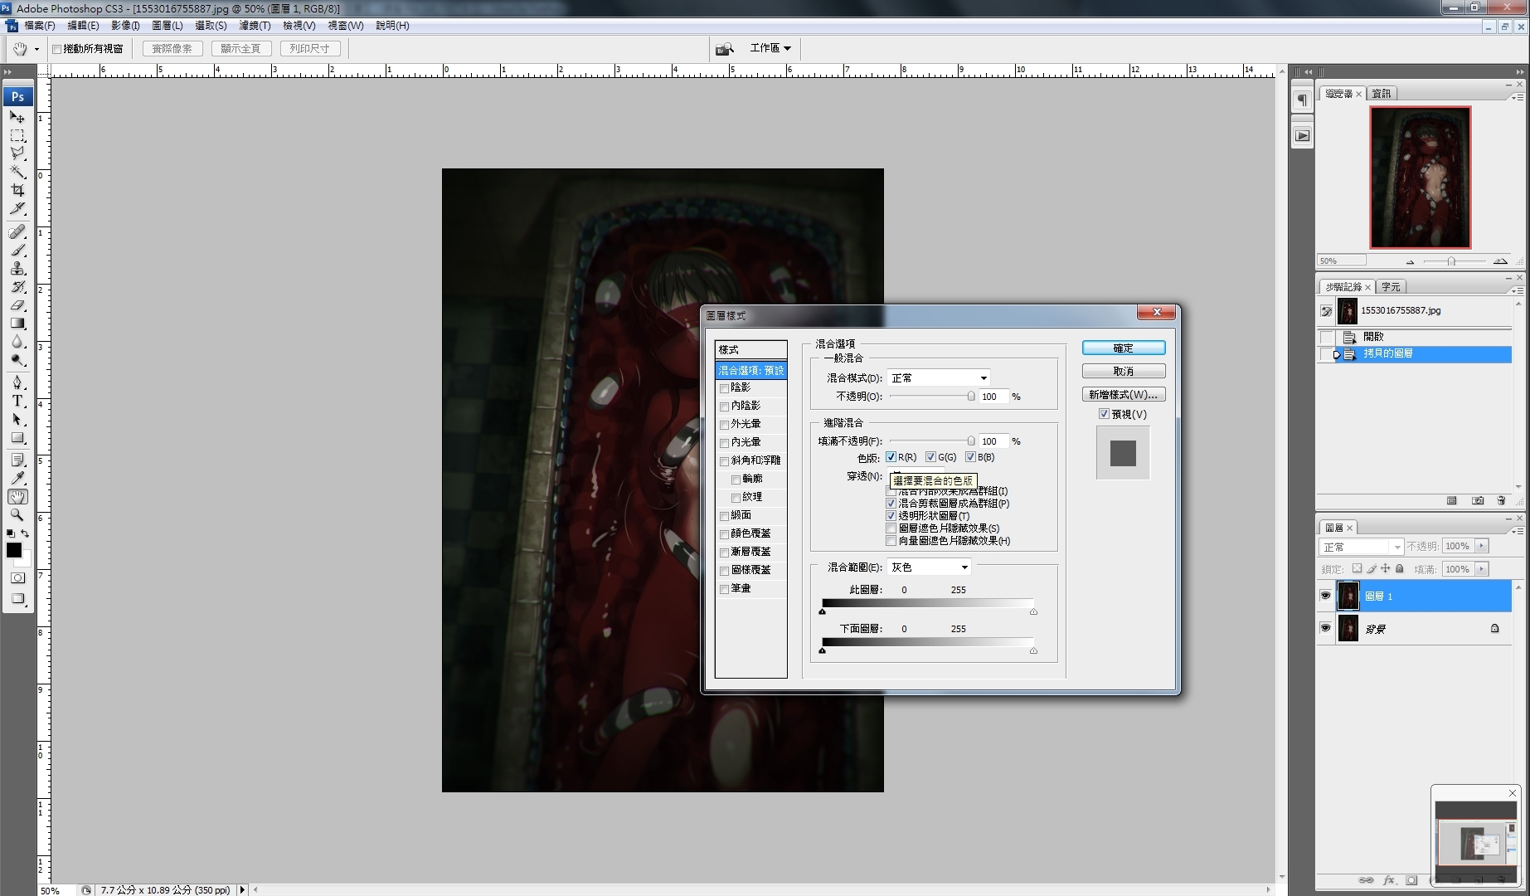Click the fx layer style icon
The image size is (1530, 896).
click(1389, 880)
